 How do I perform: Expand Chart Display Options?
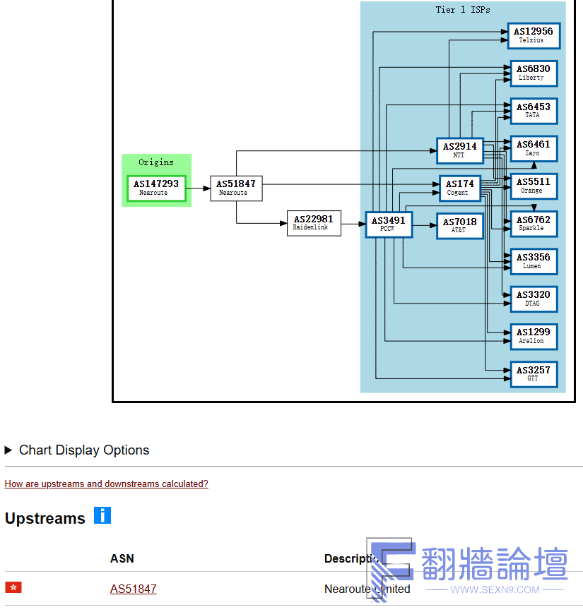coord(77,450)
